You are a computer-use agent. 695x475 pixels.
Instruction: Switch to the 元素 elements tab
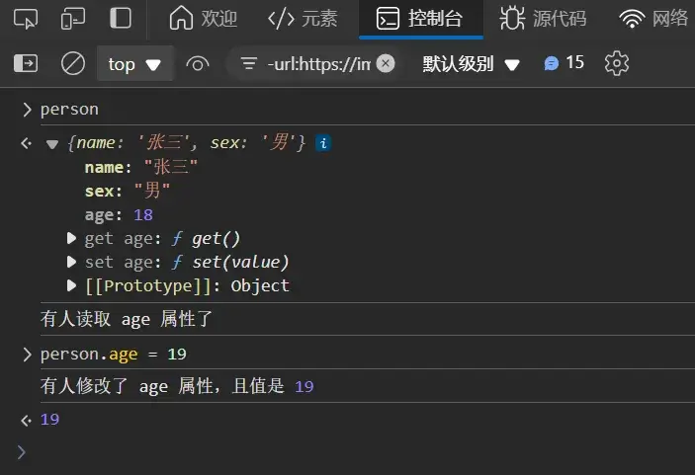click(303, 19)
